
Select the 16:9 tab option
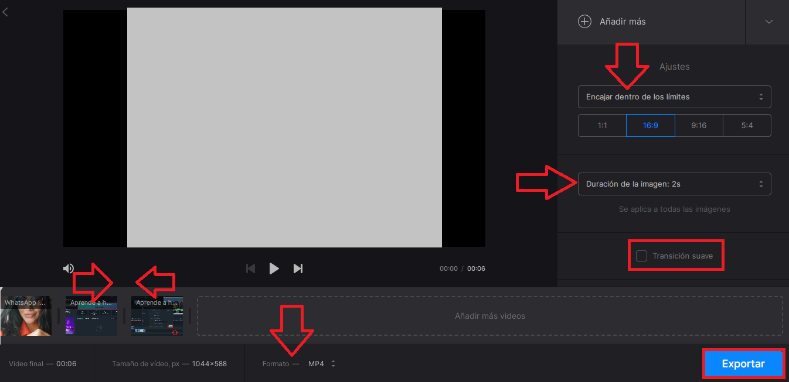pyautogui.click(x=650, y=125)
